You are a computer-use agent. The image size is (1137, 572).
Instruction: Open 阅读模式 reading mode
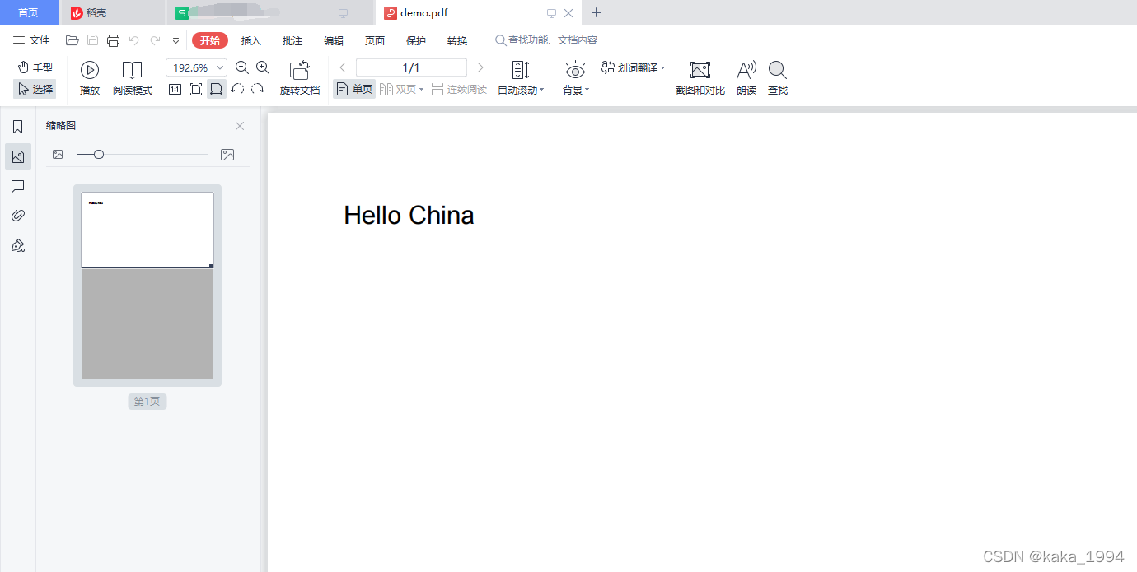pyautogui.click(x=132, y=78)
